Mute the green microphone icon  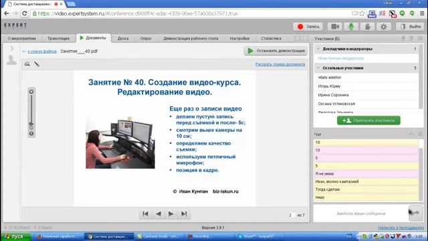(351, 27)
